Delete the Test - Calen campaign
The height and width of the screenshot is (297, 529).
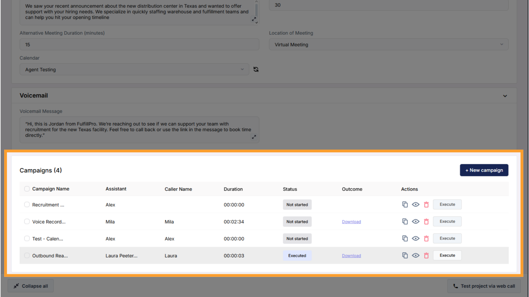pos(426,238)
